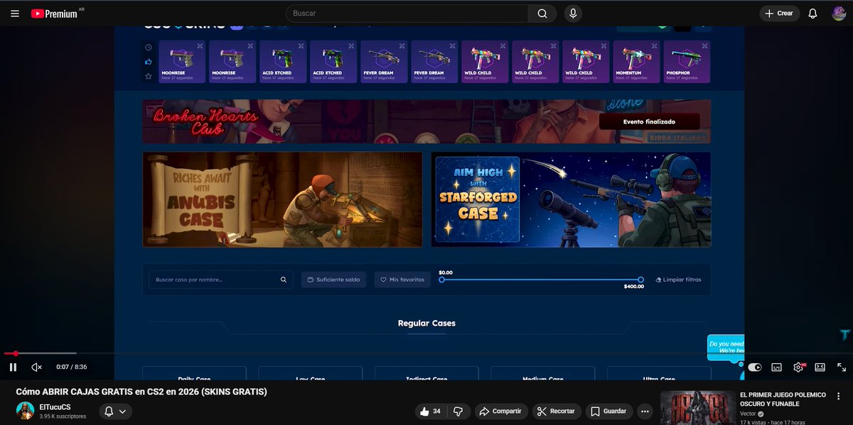The image size is (853, 425).
Task: Switch to theater mode
Action: point(820,367)
